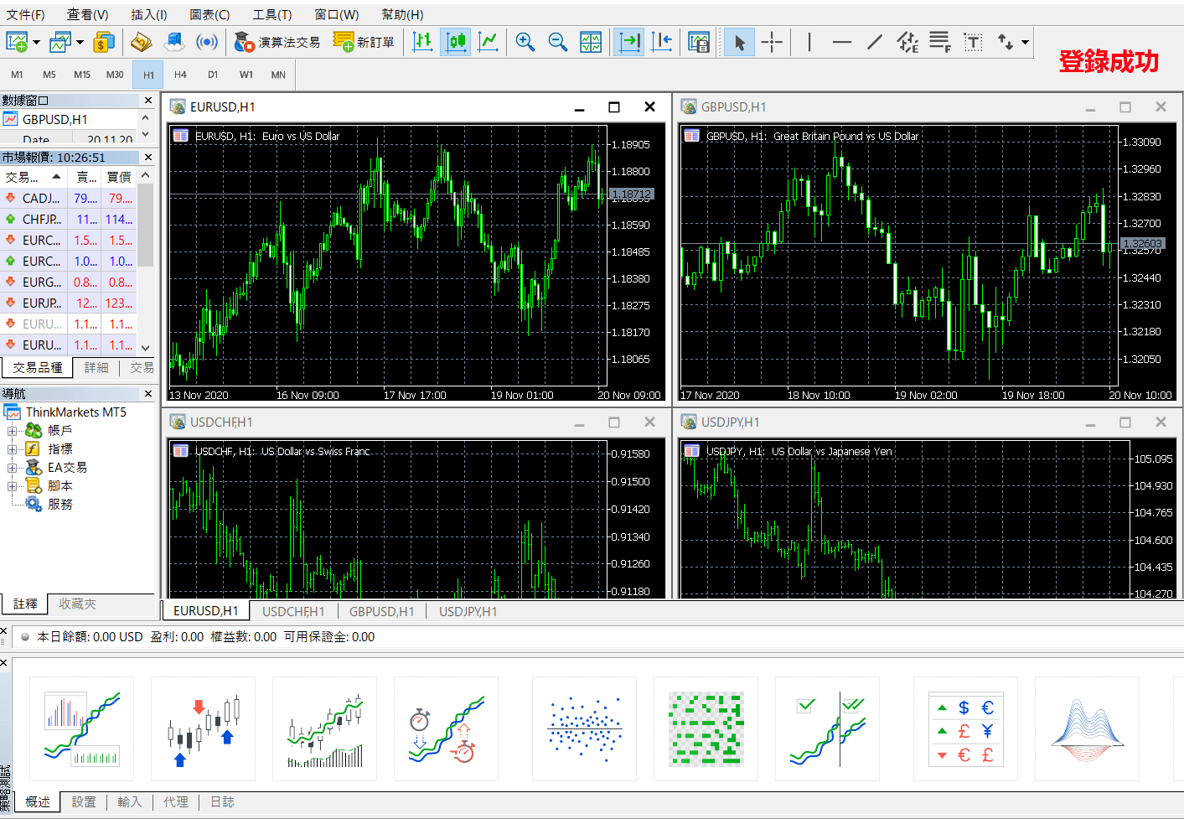1184x819 pixels.
Task: Switch to the GBPUSD,H1 chart tab
Action: click(x=381, y=610)
